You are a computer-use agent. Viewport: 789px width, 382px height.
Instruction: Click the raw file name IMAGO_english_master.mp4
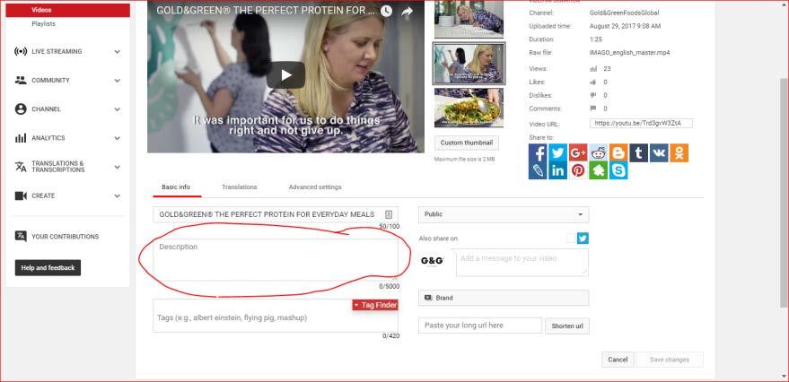coord(629,52)
